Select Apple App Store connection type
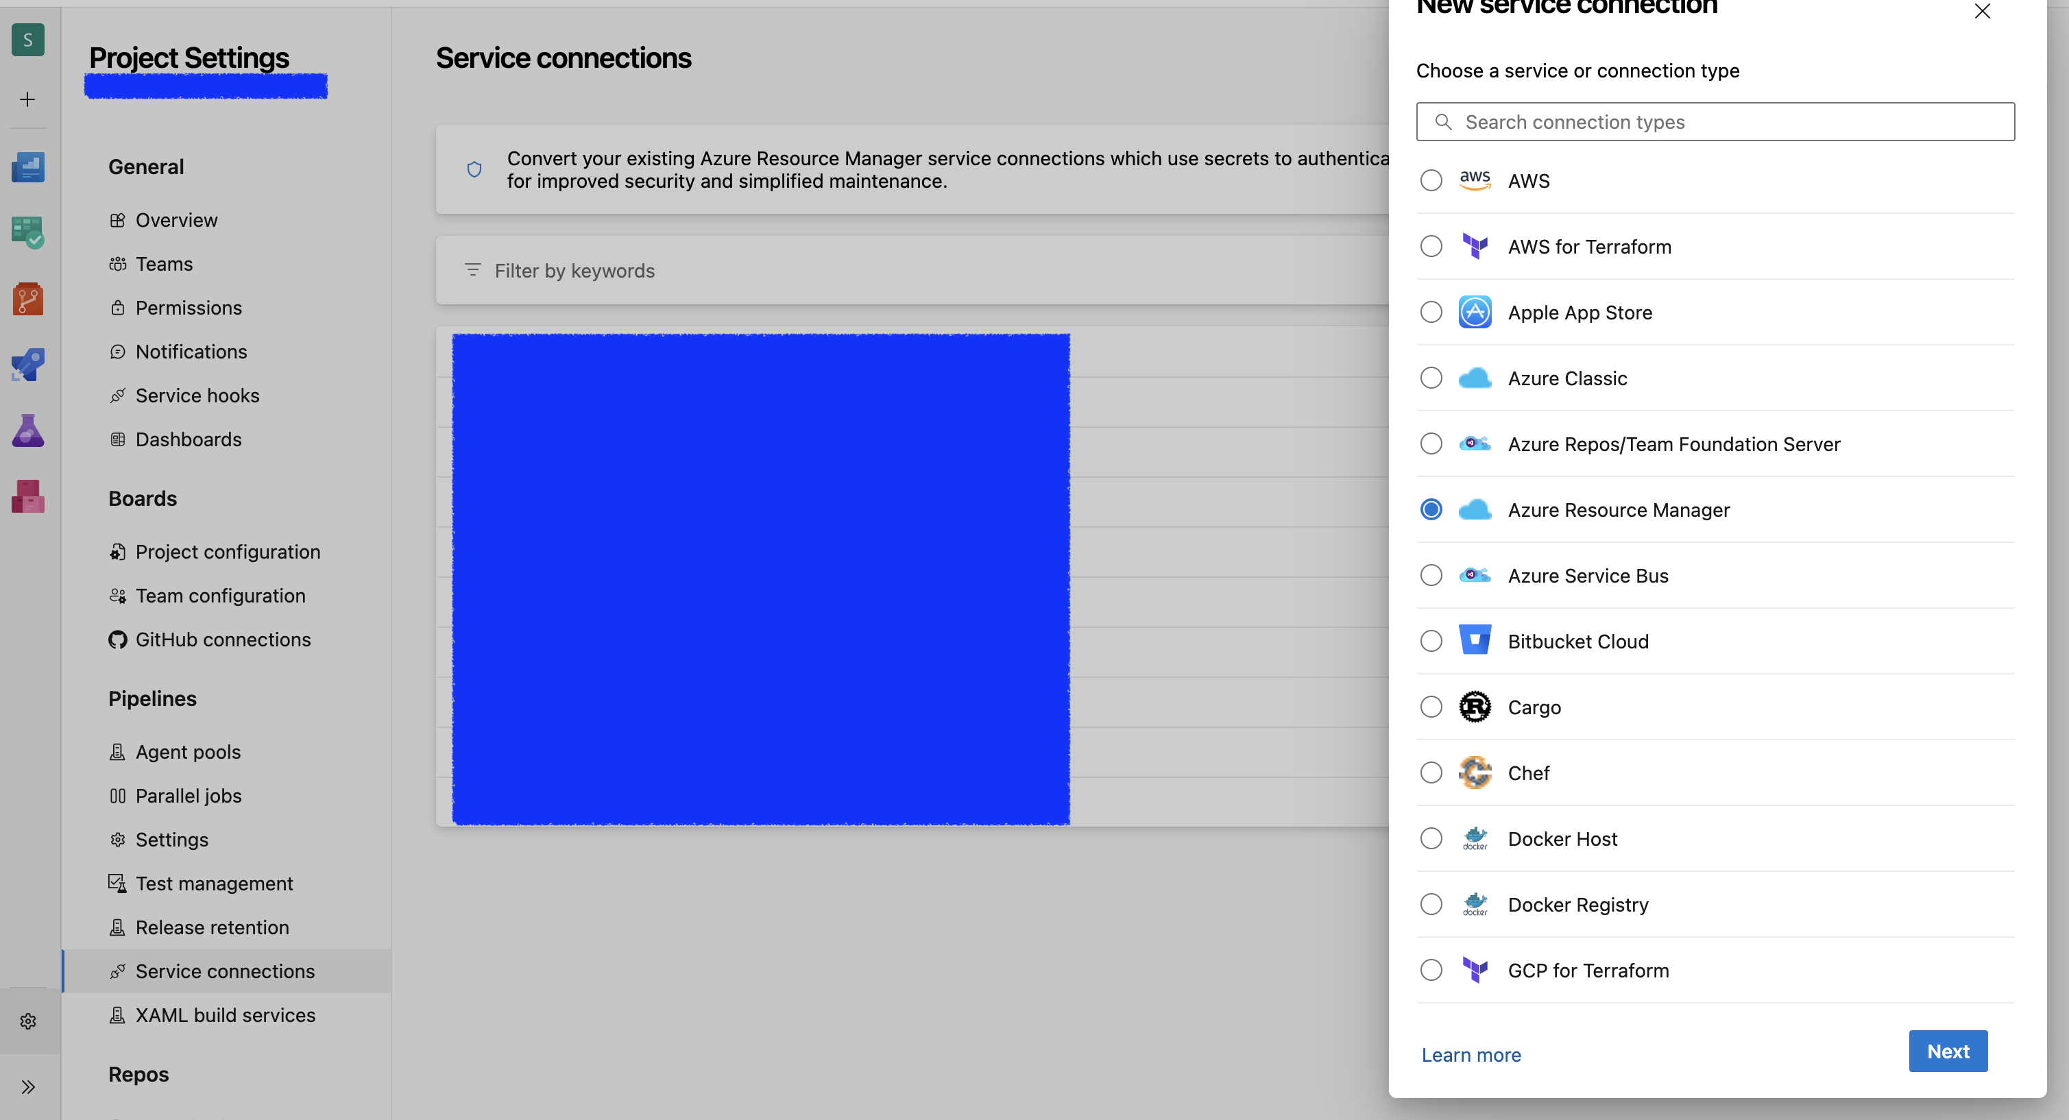2069x1120 pixels. (x=1431, y=313)
